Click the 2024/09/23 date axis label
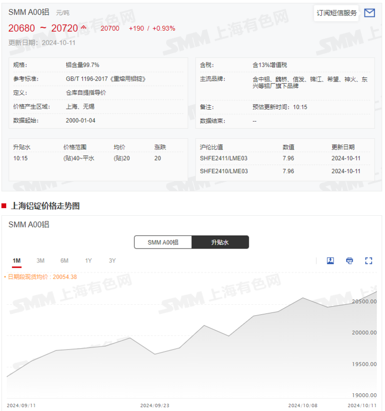The width and height of the screenshot is (385, 411). tap(155, 406)
